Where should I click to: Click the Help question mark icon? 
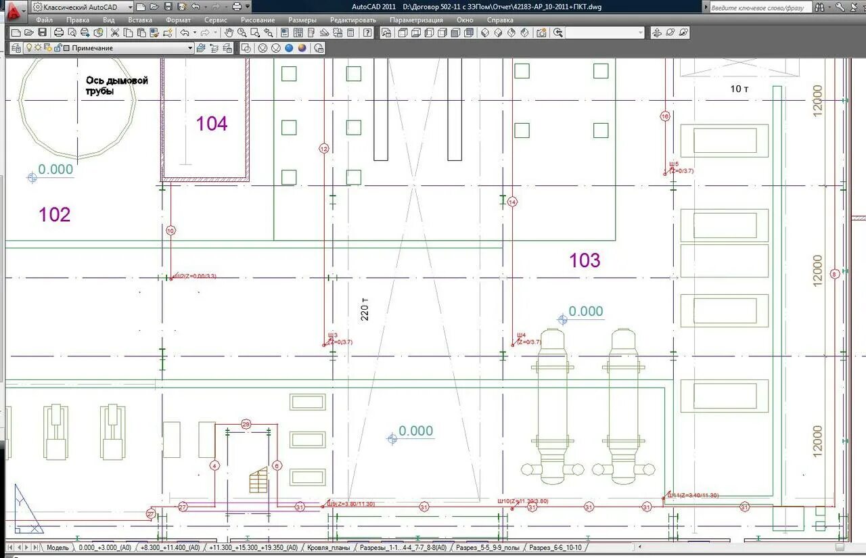pos(367,32)
